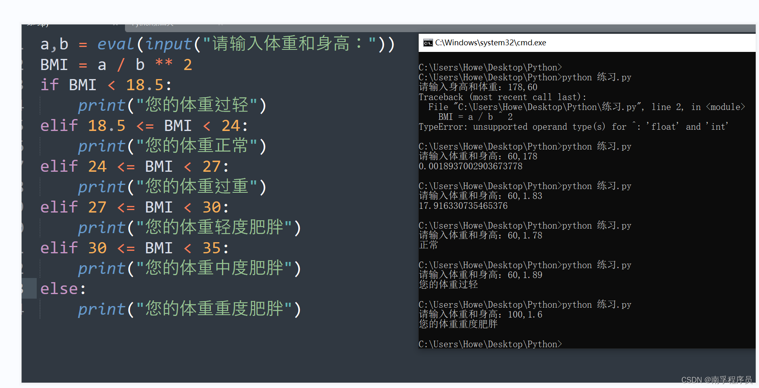
Task: Close the Python第二天 editor tab
Action: click(220, 24)
